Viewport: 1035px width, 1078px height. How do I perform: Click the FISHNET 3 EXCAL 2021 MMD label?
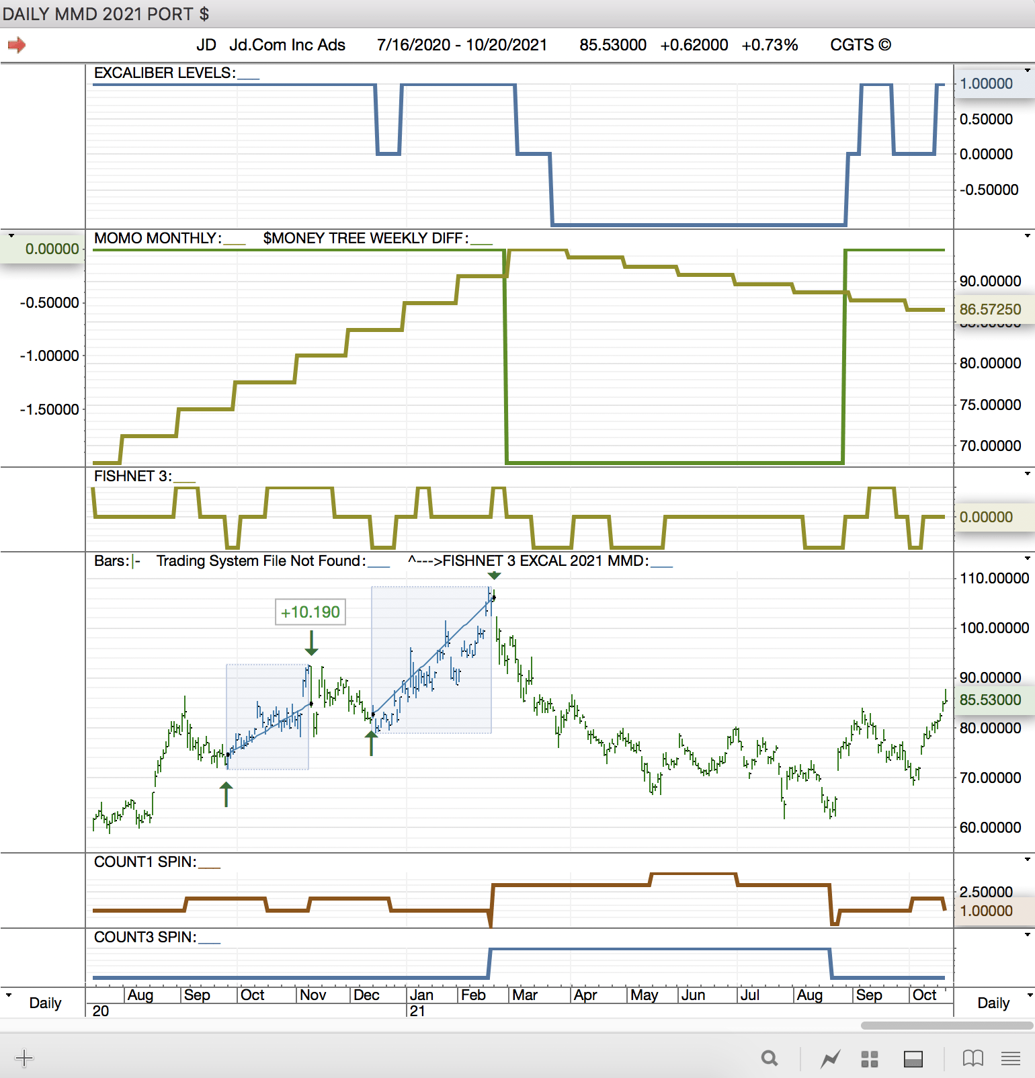coord(528,561)
